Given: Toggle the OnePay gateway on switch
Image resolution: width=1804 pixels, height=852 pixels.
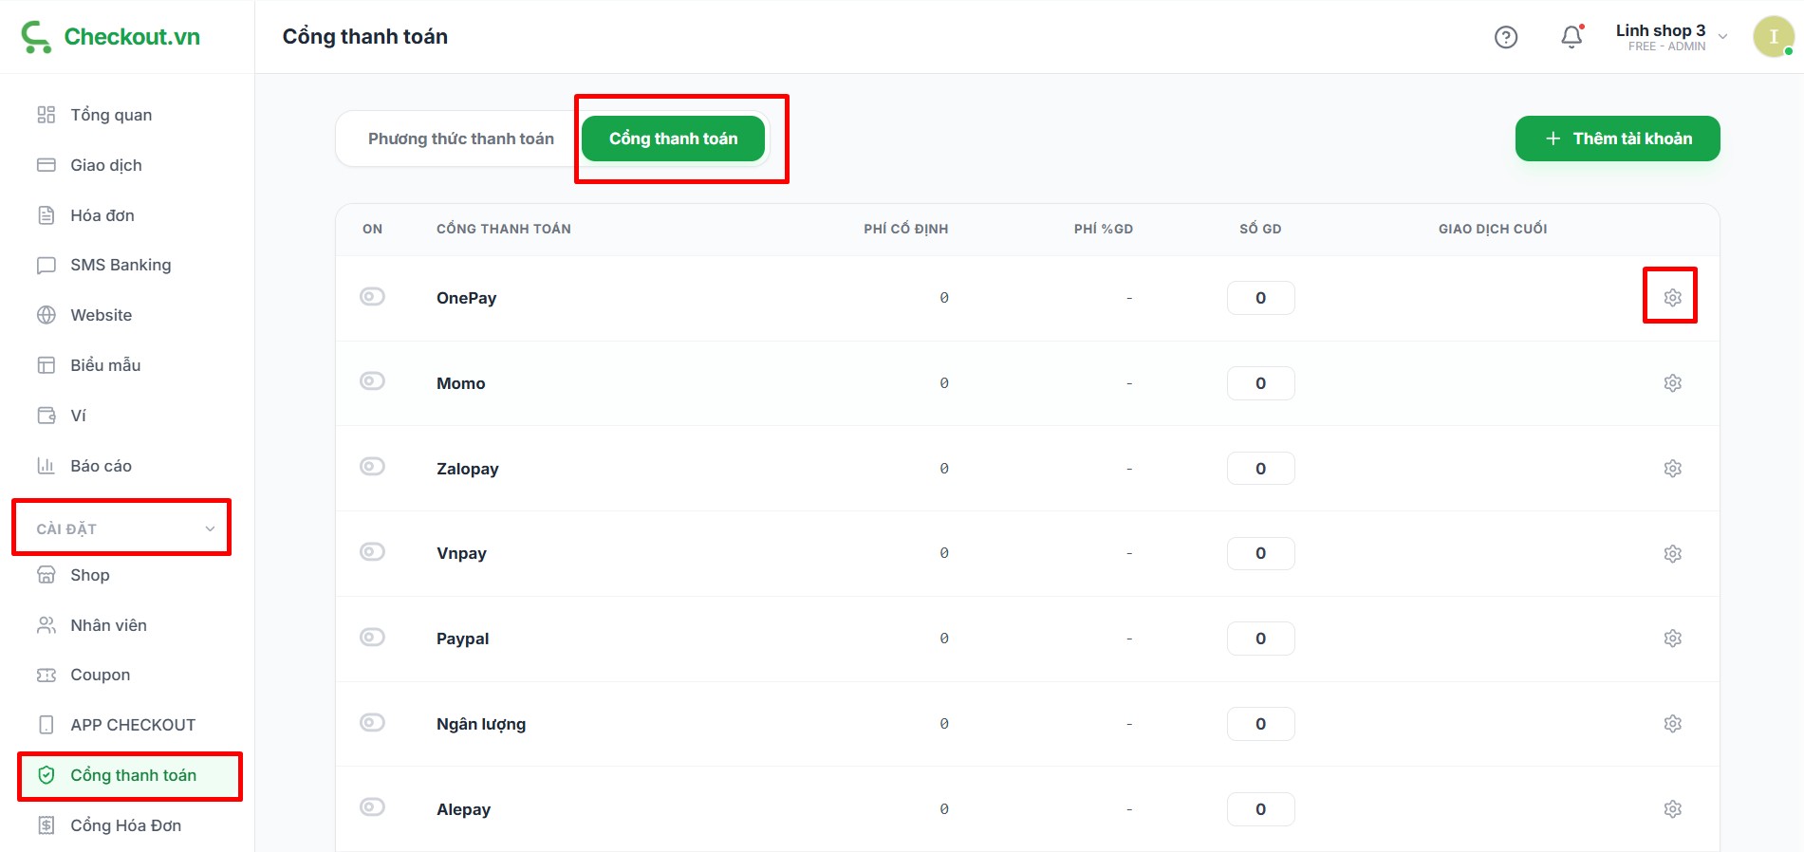Looking at the screenshot, I should tap(372, 297).
